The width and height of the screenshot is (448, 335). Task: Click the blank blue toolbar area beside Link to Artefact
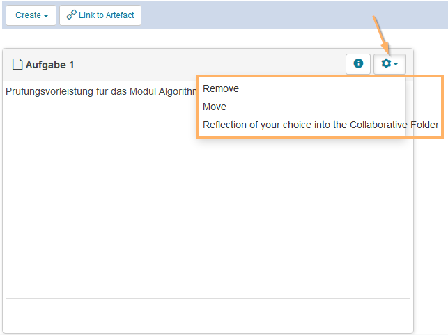[x=293, y=15]
